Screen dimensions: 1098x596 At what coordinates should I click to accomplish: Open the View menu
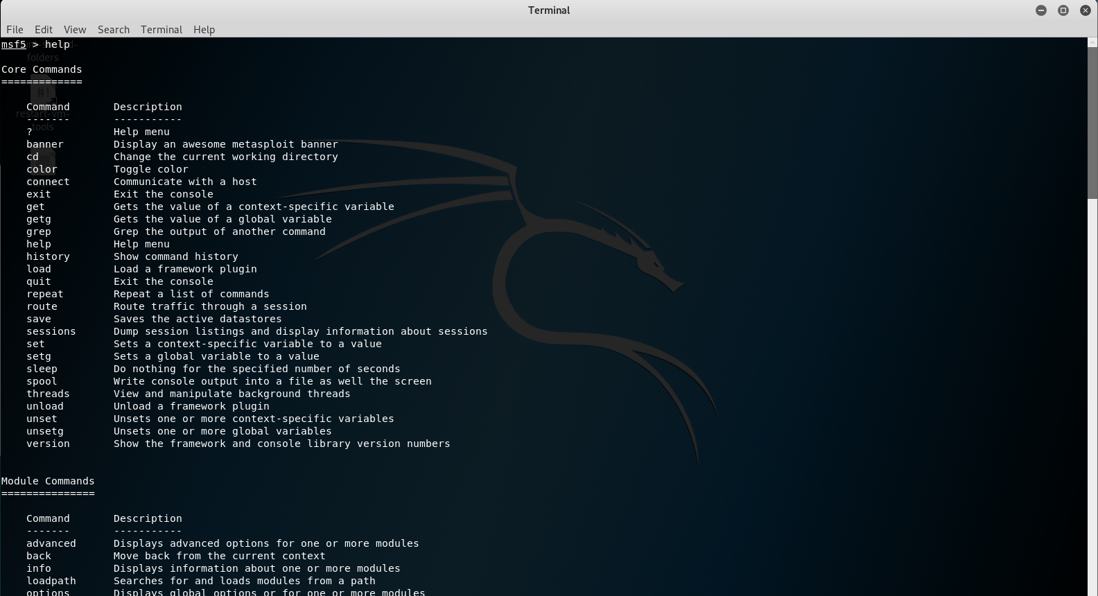75,29
